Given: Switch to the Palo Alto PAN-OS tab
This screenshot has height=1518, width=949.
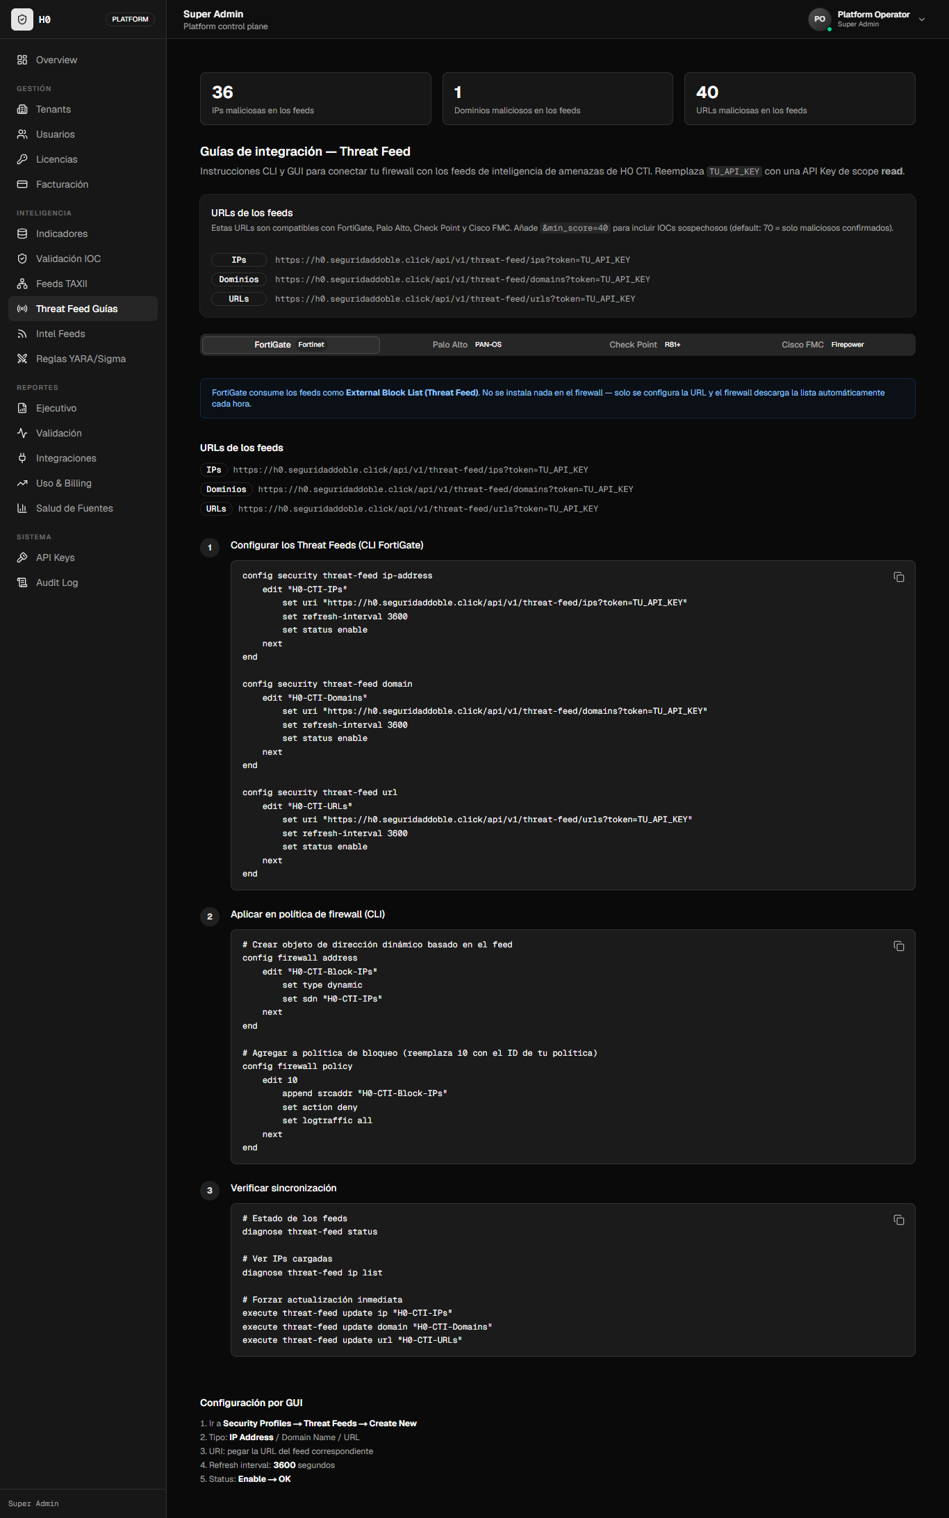Looking at the screenshot, I should click(468, 345).
